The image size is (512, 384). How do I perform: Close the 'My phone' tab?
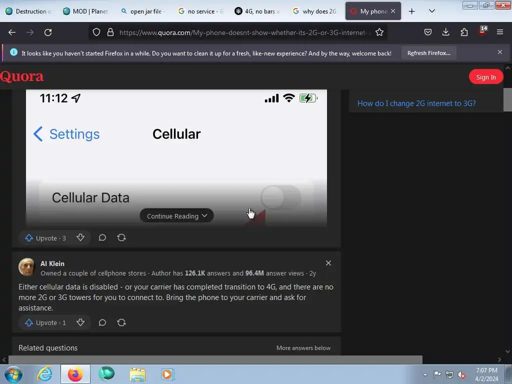tap(393, 11)
